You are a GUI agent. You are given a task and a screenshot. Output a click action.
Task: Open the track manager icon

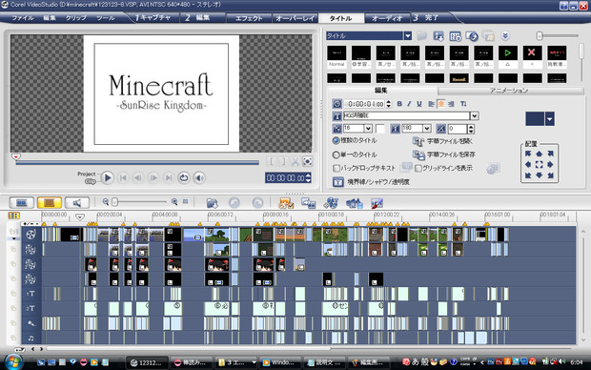pyautogui.click(x=331, y=203)
